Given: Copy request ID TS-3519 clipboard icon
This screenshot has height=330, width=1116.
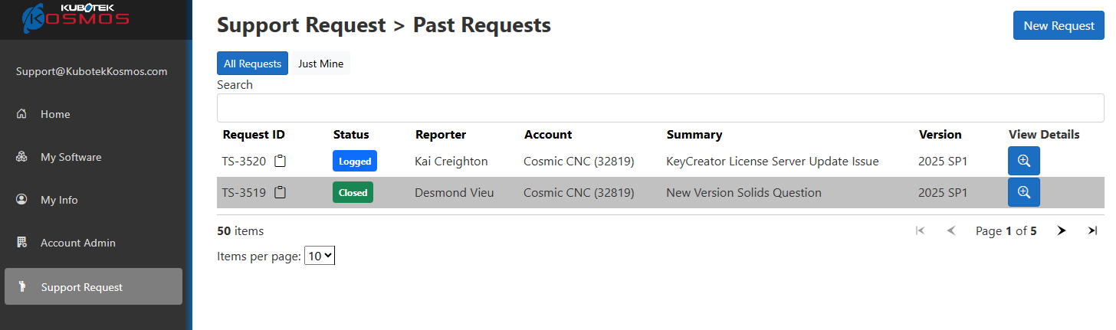Looking at the screenshot, I should pos(281,193).
